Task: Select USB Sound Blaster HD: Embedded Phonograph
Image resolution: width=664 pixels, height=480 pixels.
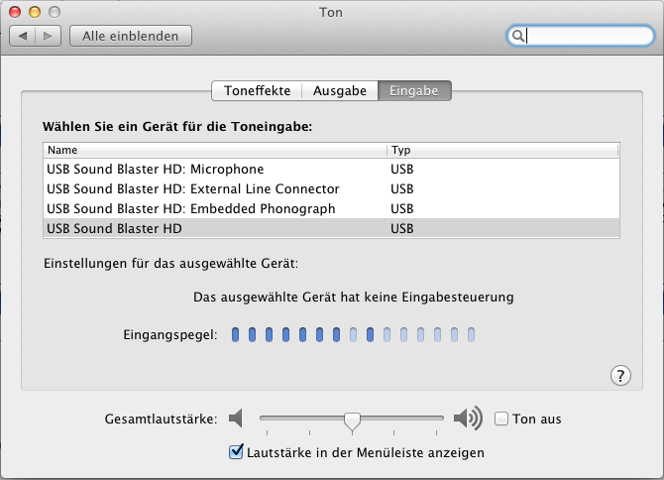Action: pyautogui.click(x=331, y=209)
